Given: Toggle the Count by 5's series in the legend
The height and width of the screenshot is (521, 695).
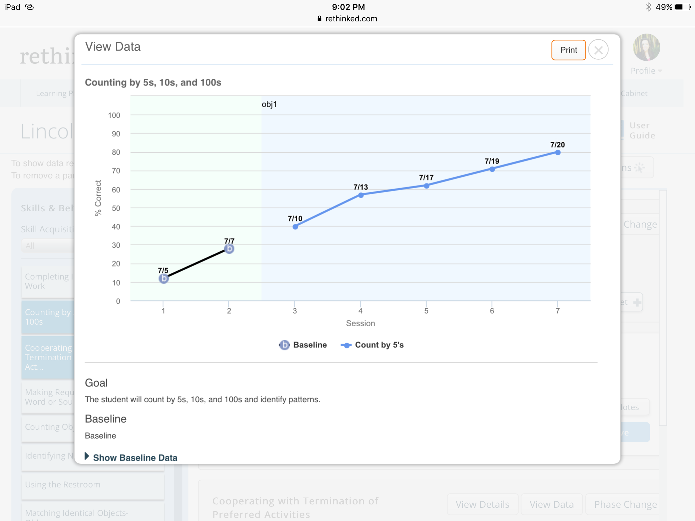Looking at the screenshot, I should (x=372, y=345).
